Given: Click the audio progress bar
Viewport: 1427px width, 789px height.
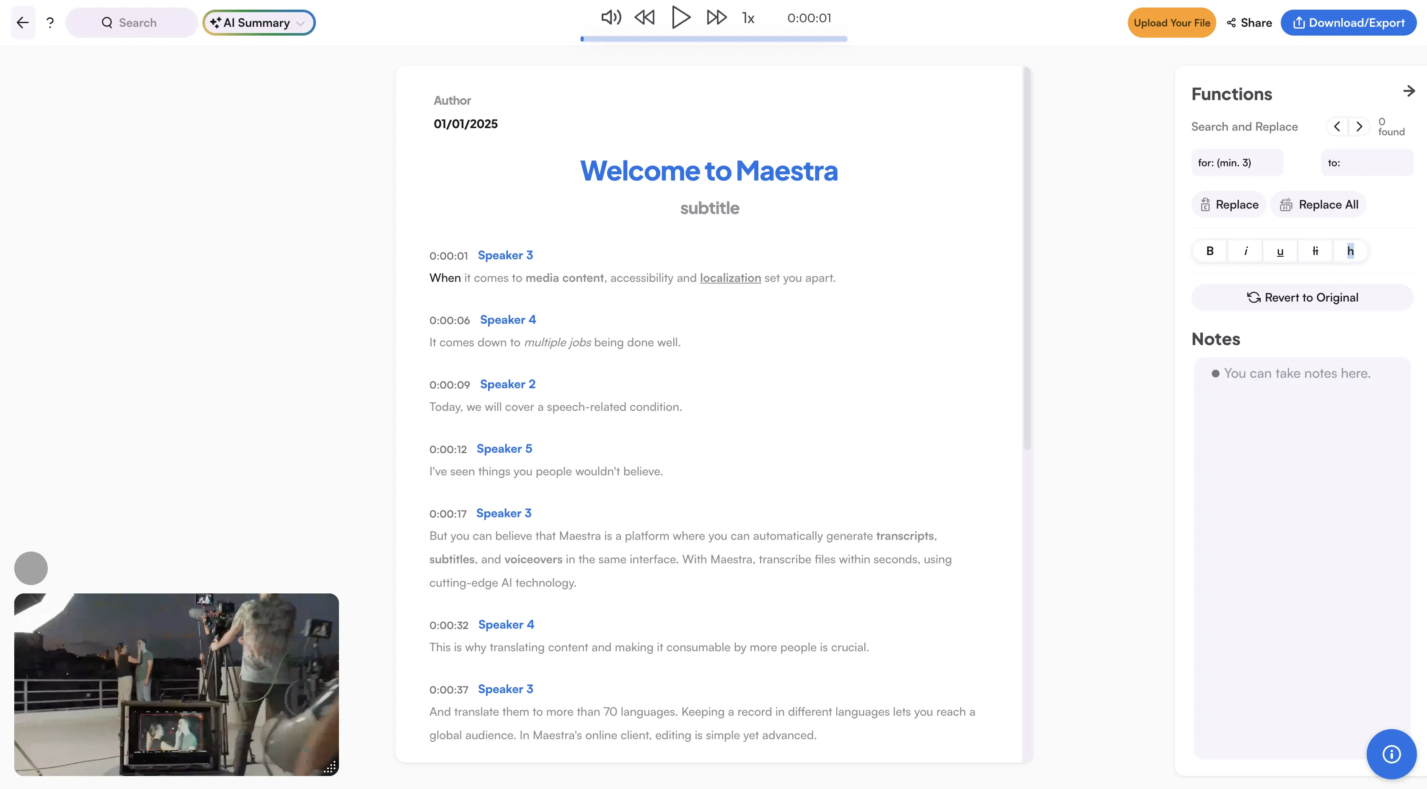Looking at the screenshot, I should (713, 39).
